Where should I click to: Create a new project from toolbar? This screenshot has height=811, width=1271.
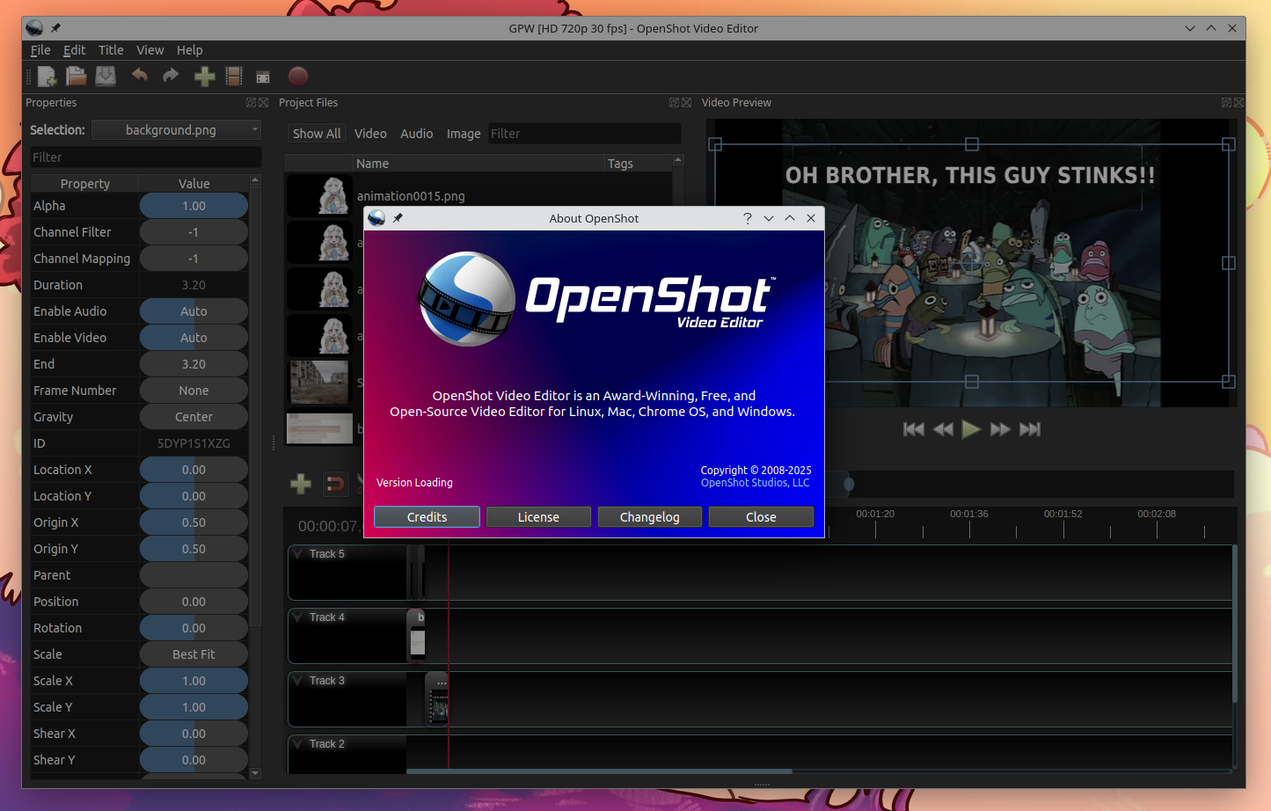(x=47, y=77)
